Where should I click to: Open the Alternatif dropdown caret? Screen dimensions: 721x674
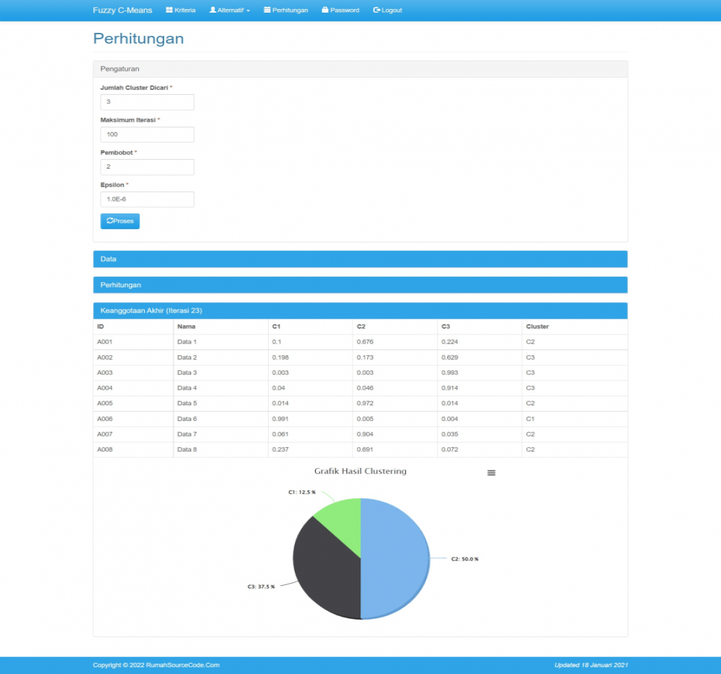pos(248,10)
